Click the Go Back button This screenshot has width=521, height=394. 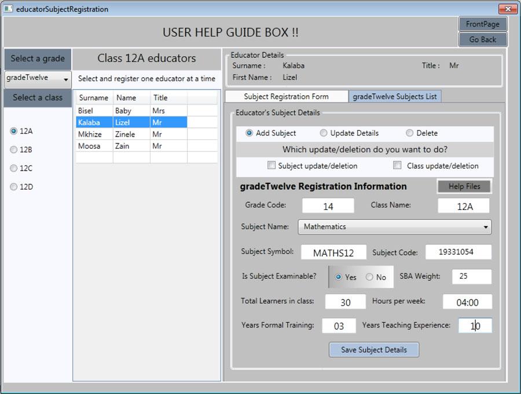point(482,39)
